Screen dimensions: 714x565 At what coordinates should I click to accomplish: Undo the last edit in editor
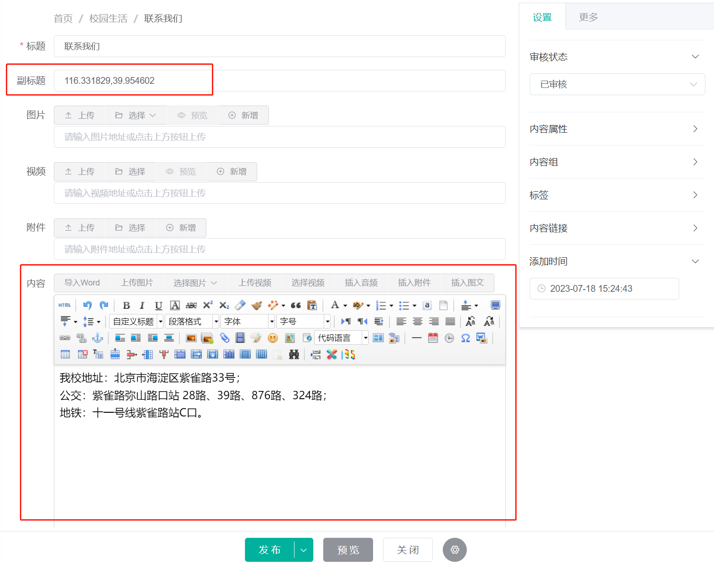[x=87, y=305]
